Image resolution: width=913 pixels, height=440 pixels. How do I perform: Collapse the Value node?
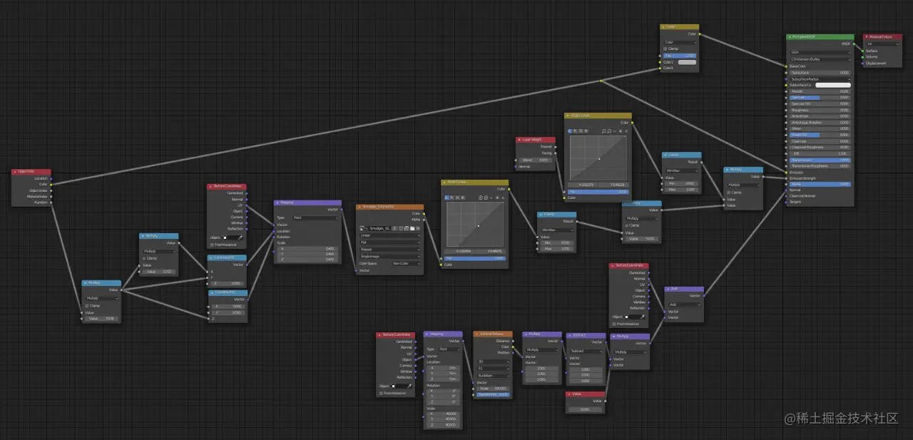tap(568, 394)
